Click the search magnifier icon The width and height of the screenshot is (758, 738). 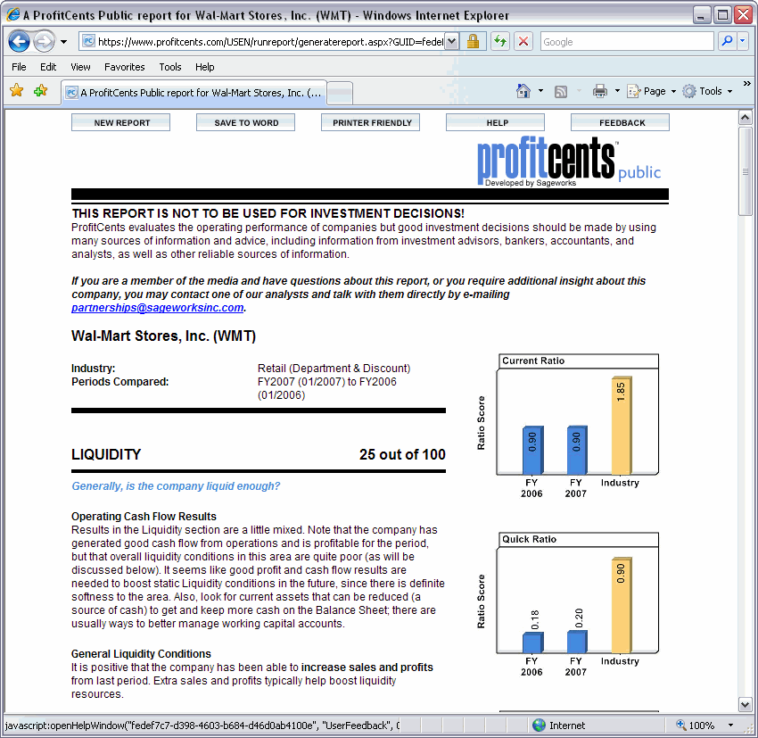coord(727,41)
